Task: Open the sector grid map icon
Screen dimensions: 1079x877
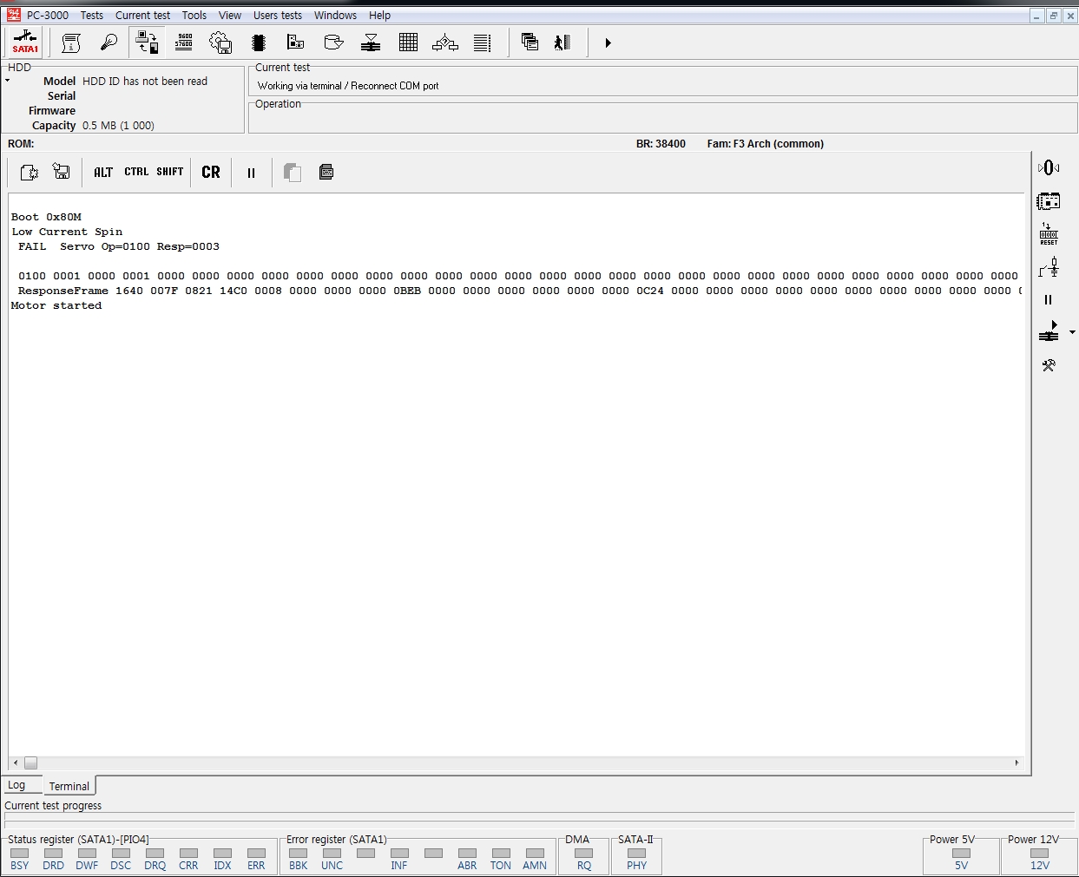Action: 408,43
